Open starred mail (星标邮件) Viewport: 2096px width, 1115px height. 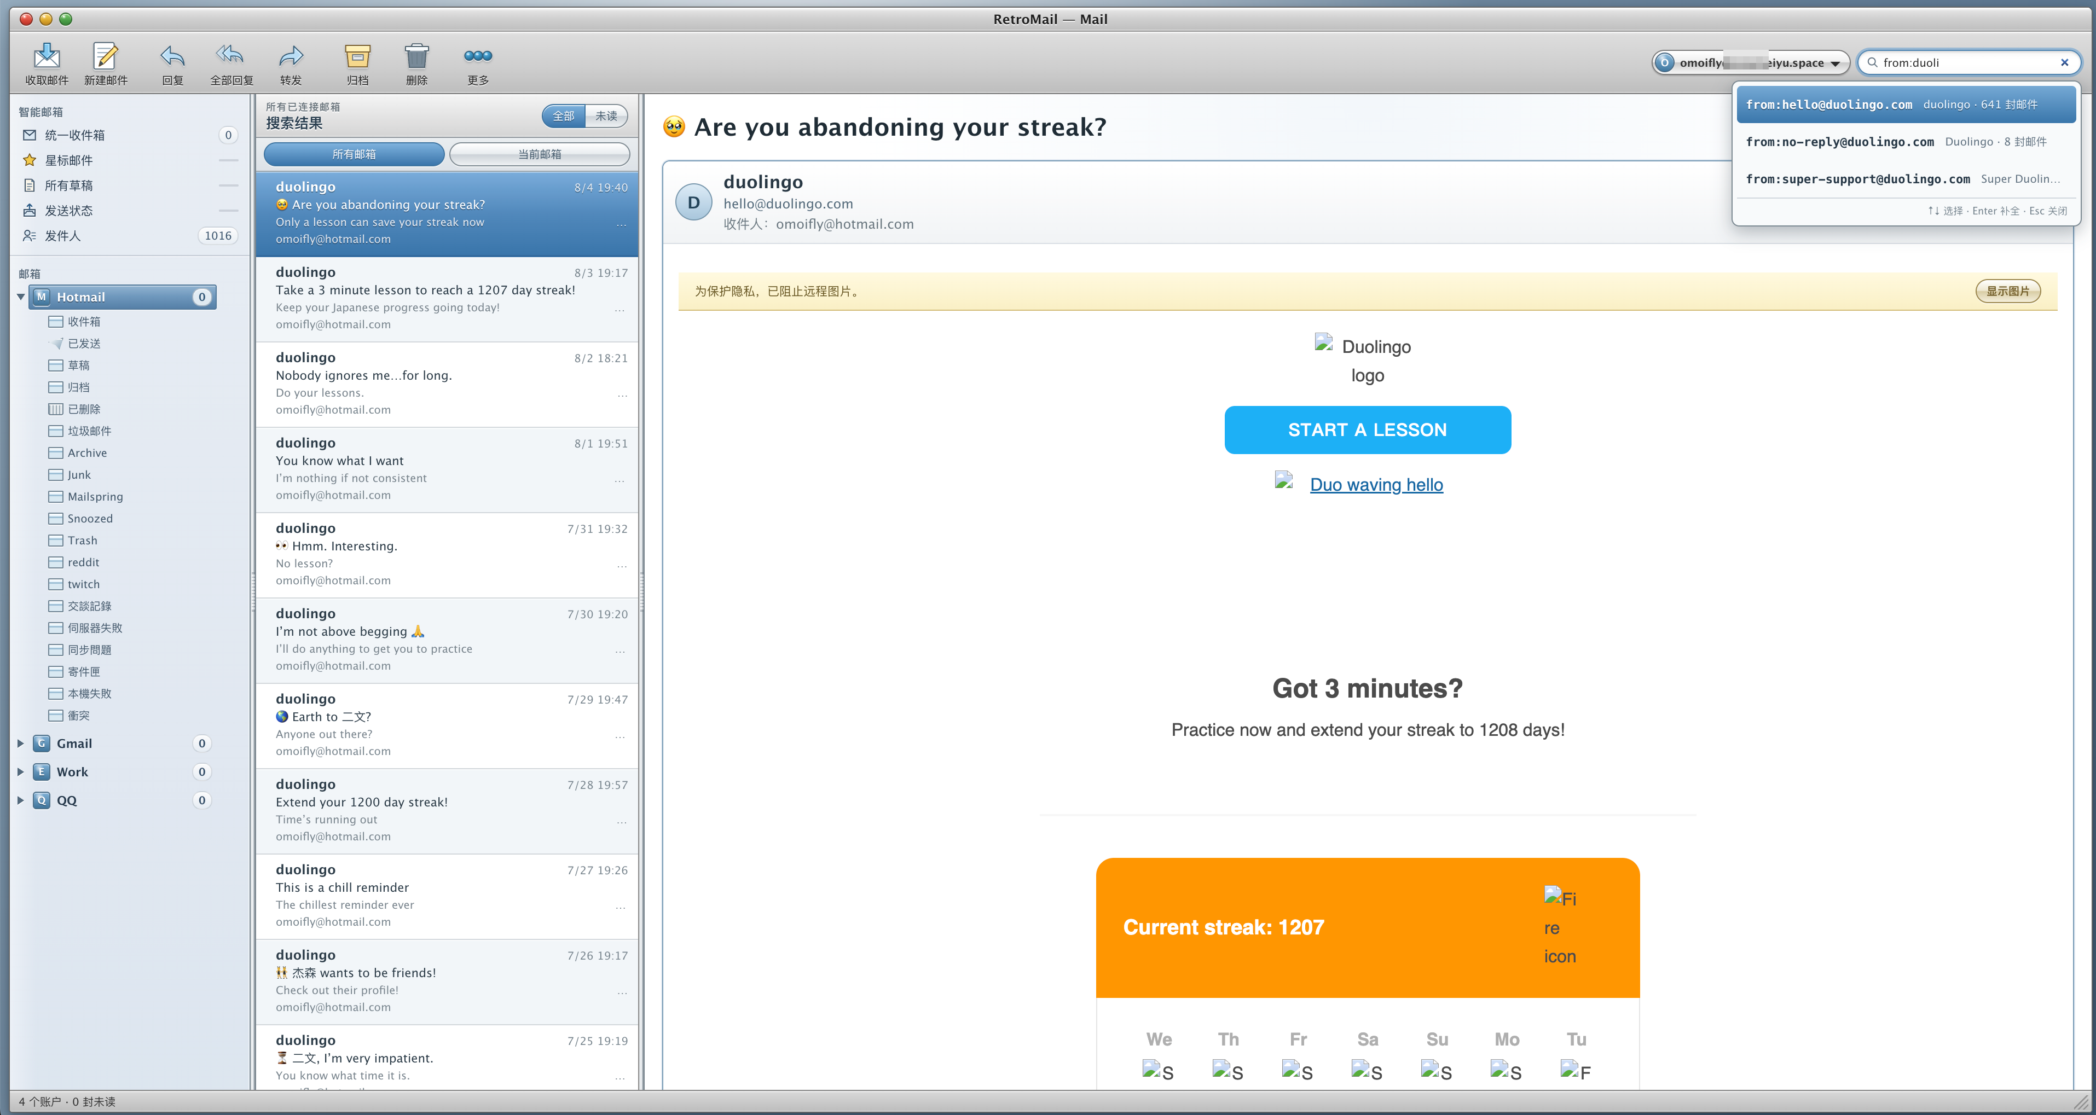pos(130,160)
